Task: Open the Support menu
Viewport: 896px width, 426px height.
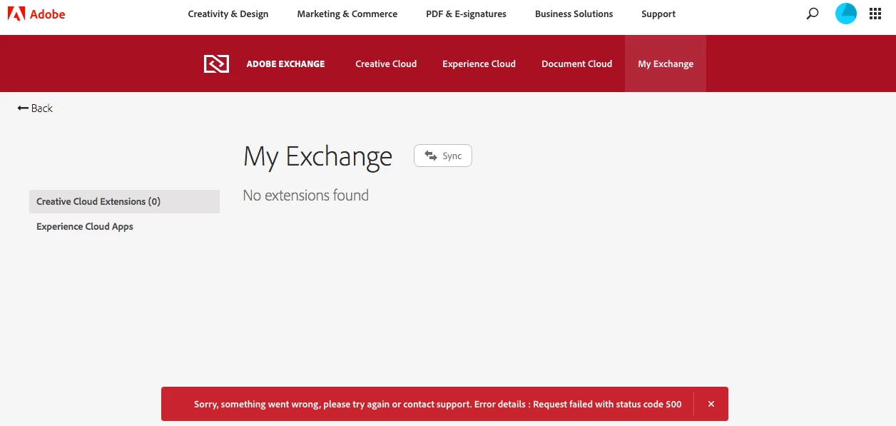Action: (658, 14)
